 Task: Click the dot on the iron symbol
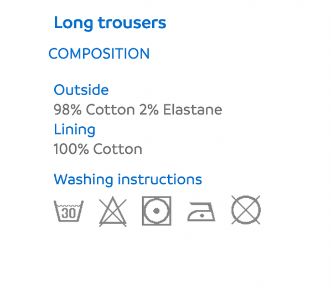(202, 215)
